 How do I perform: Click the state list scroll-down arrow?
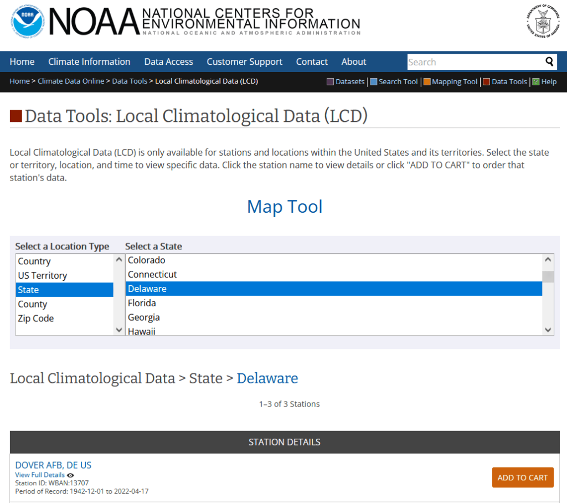548,329
